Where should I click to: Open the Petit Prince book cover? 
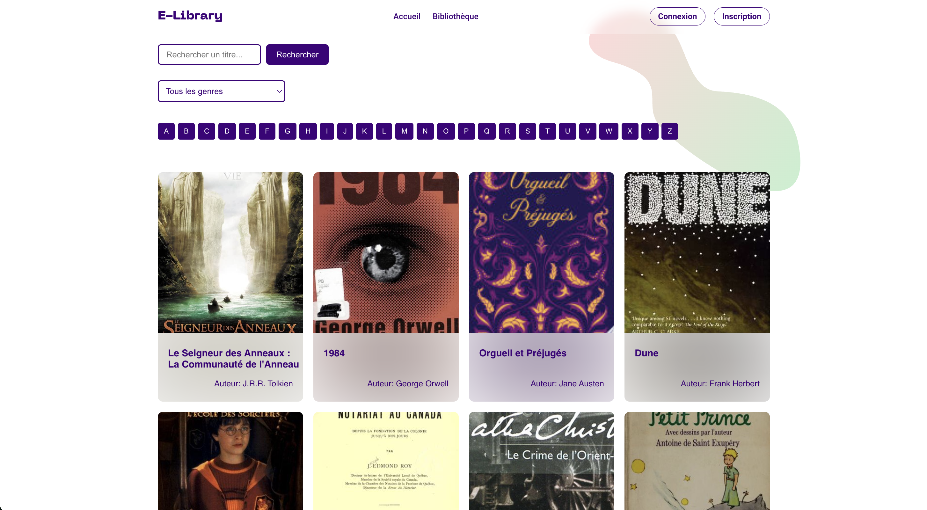tap(697, 461)
